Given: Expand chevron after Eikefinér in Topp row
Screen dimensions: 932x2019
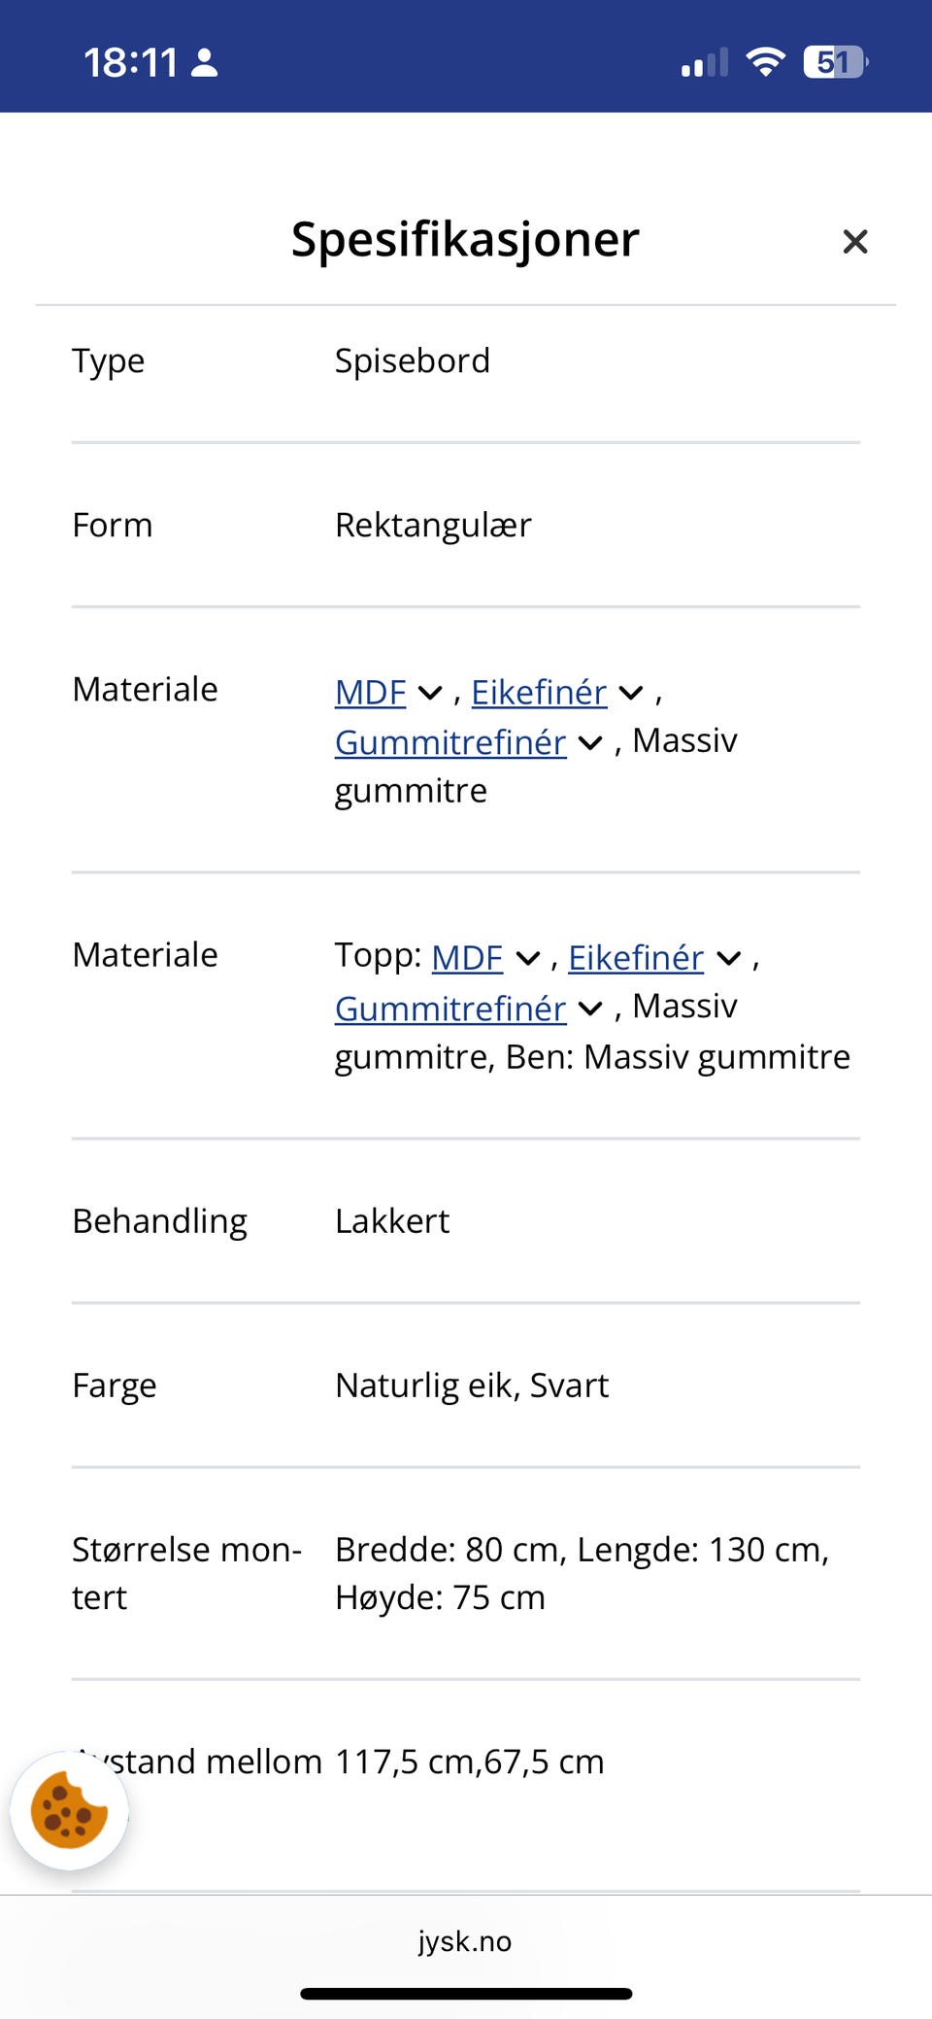Looking at the screenshot, I should coord(729,959).
